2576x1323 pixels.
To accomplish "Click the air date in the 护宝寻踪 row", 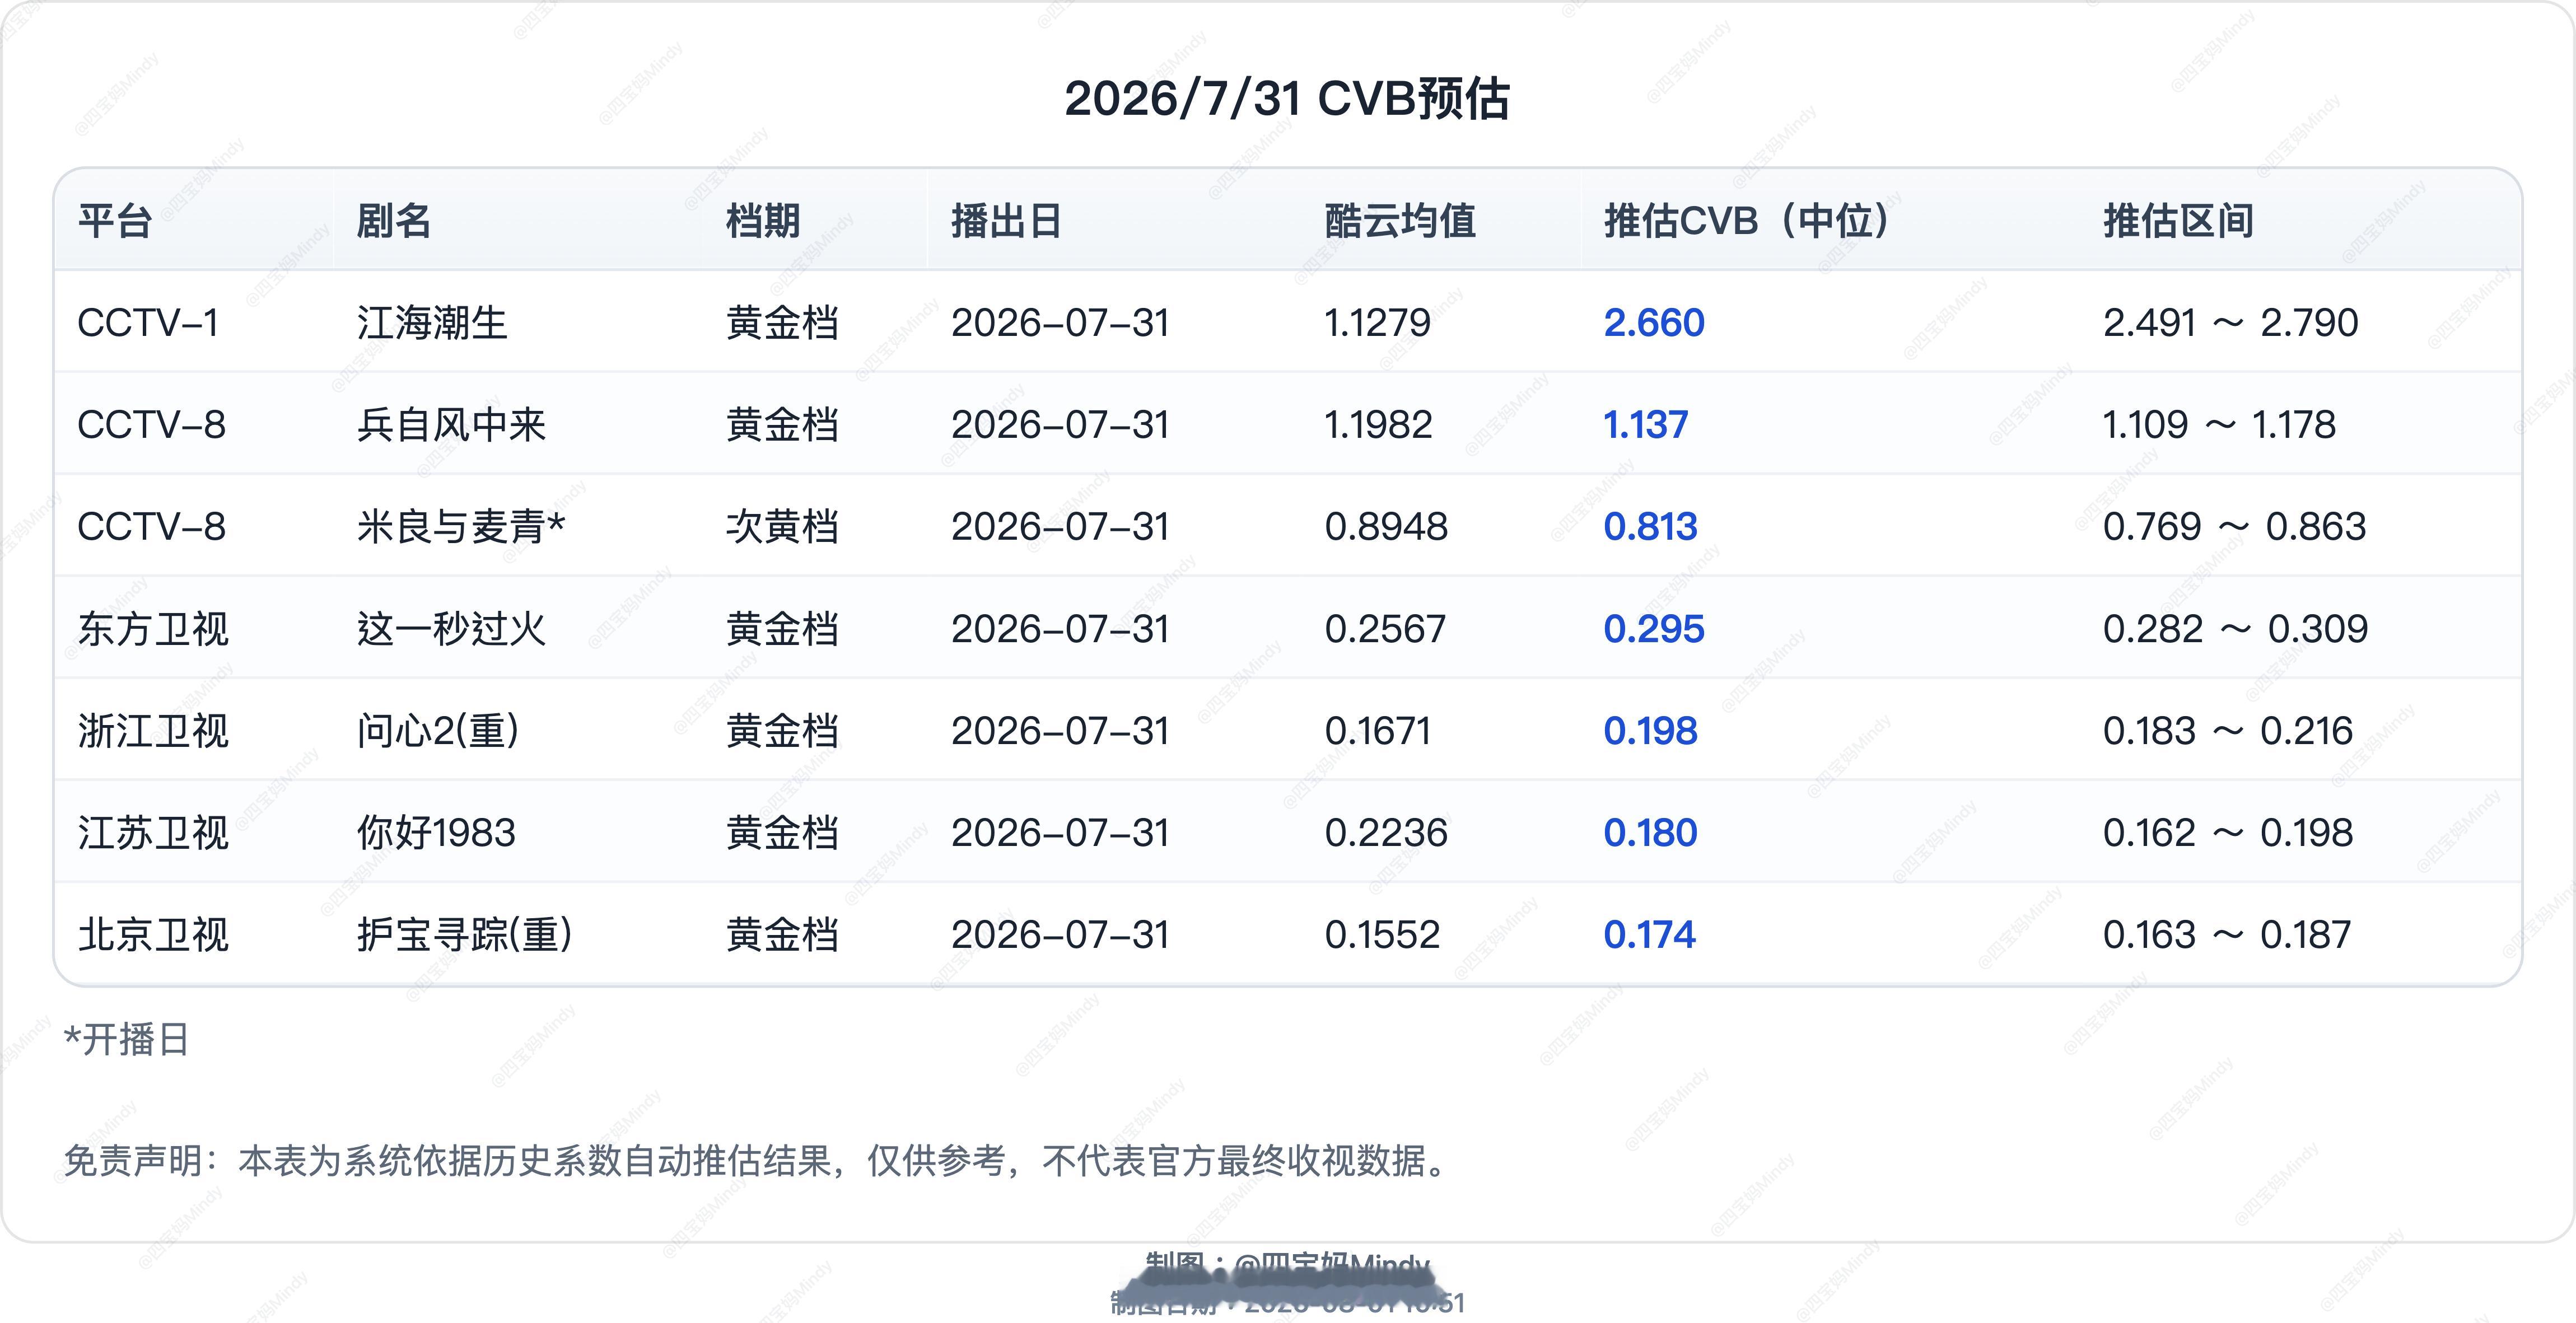I will (x=1060, y=935).
